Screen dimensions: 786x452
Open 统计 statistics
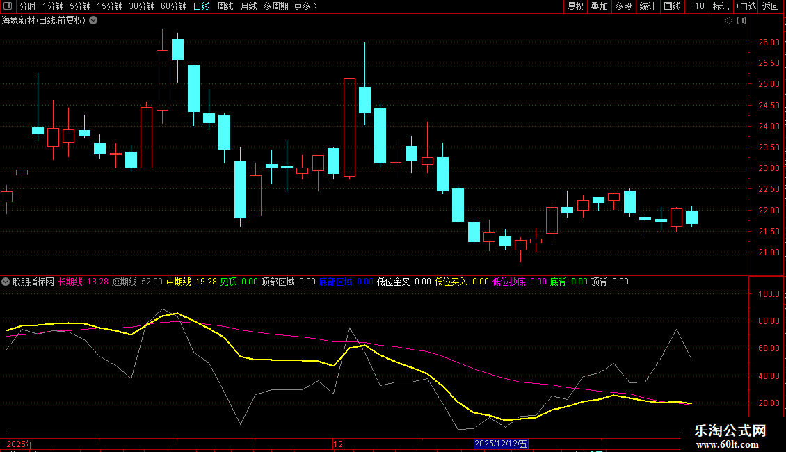point(648,6)
